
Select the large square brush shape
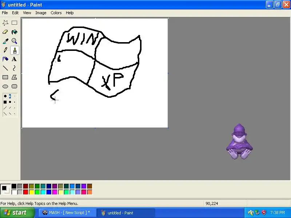tap(5, 102)
